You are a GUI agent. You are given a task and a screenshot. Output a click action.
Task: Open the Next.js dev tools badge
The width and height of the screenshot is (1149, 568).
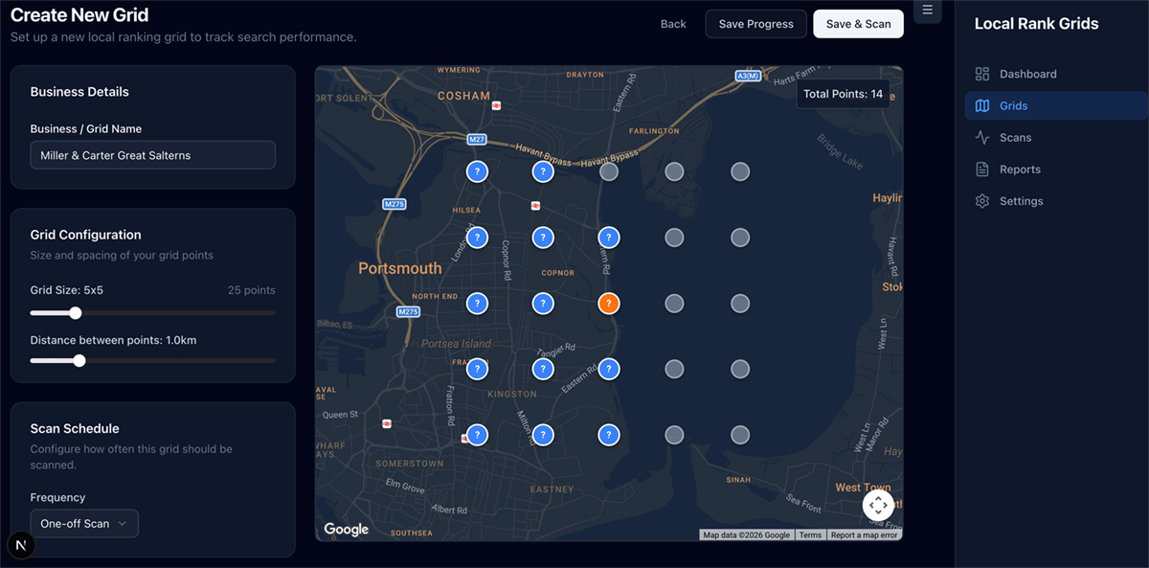[x=21, y=545]
